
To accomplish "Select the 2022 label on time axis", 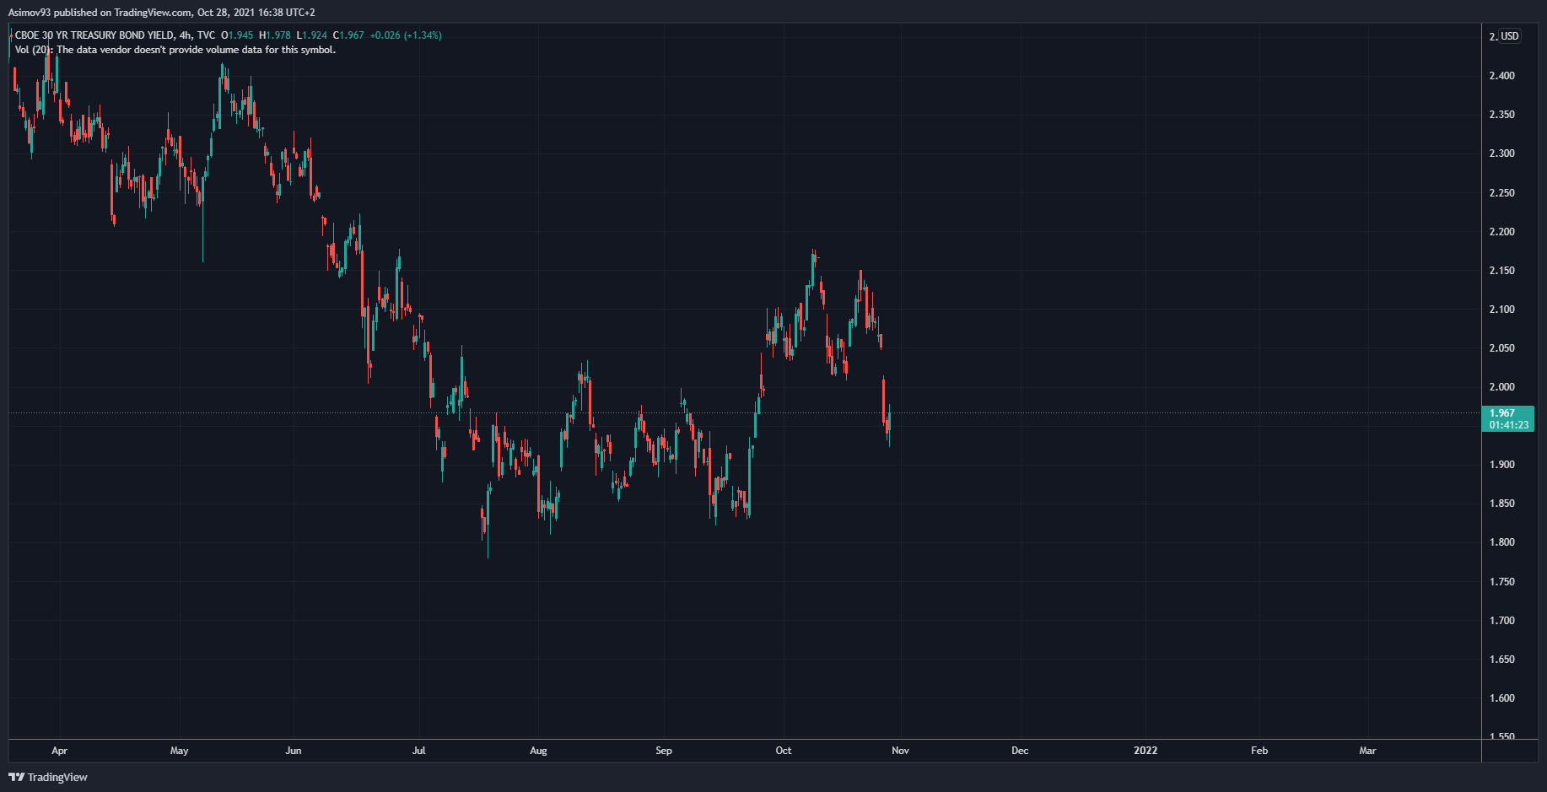I will (1145, 751).
